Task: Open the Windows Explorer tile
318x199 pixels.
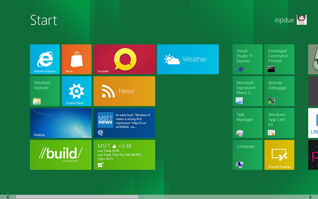Action: [45, 91]
